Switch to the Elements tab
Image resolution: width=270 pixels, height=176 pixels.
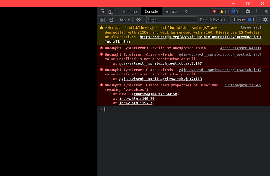(130, 11)
